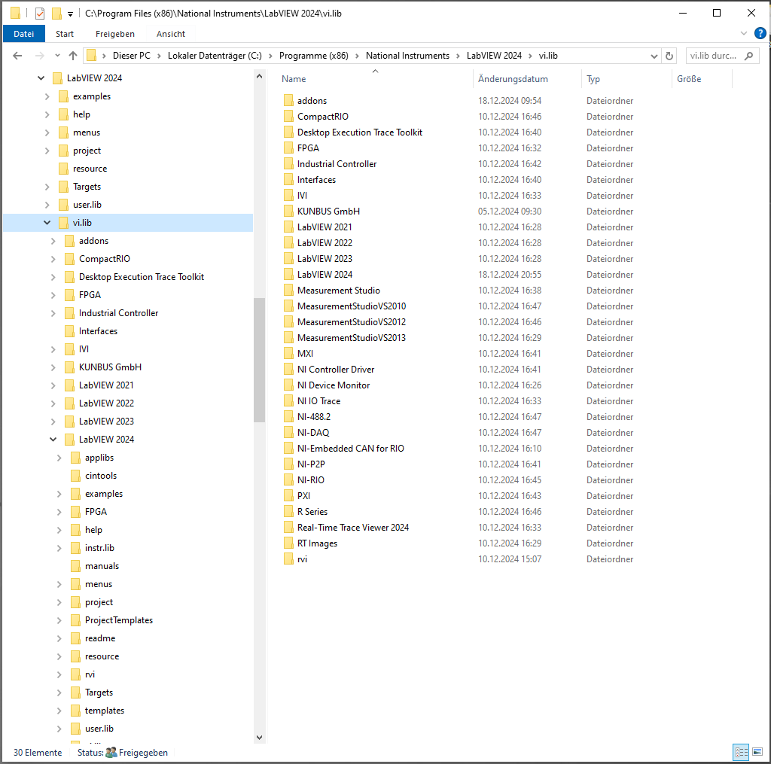Sort by Typ column header
The height and width of the screenshot is (764, 771).
593,79
